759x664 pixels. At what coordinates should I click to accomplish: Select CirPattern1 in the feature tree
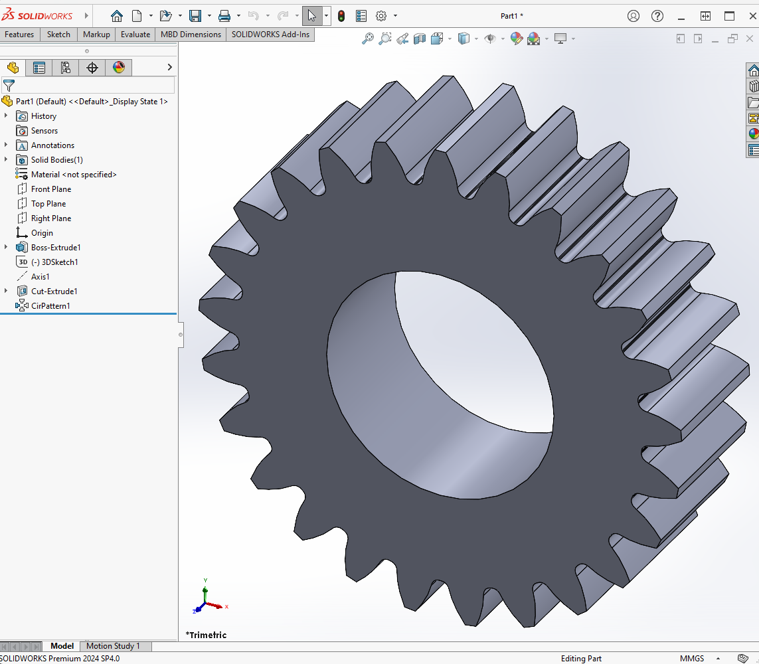[50, 306]
